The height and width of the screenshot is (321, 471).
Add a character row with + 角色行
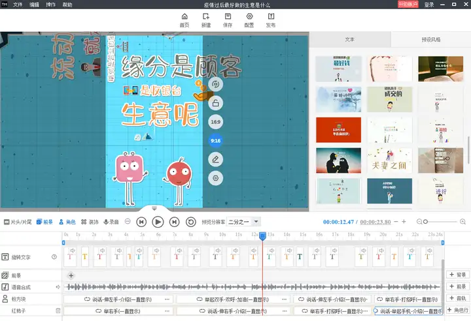pos(457,310)
